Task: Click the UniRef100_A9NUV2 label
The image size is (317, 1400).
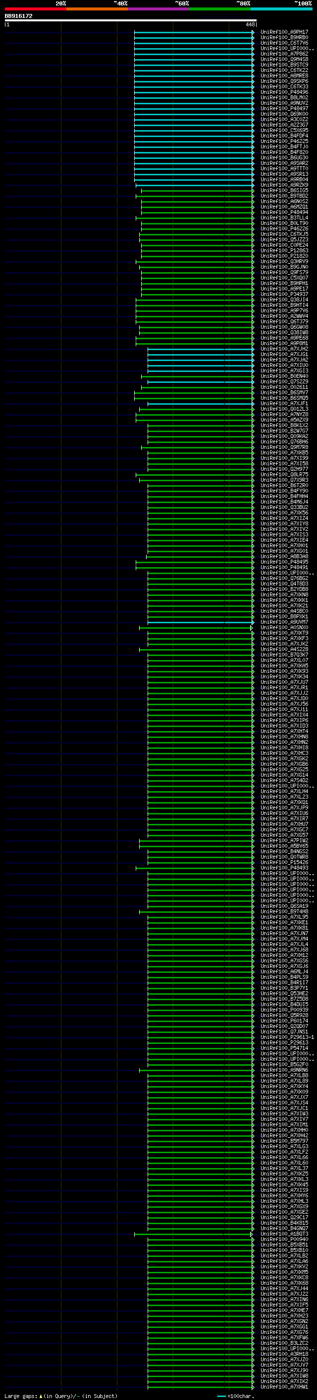Action: [x=284, y=103]
